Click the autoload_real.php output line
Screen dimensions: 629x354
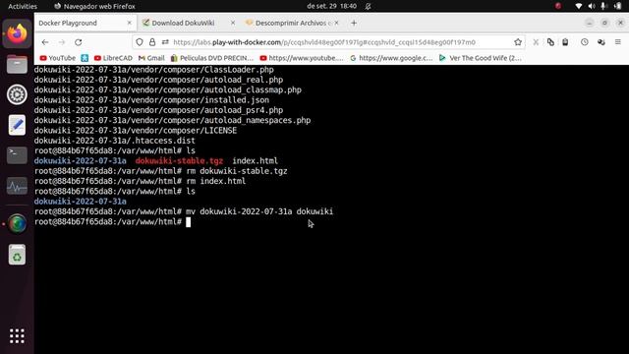tap(158, 80)
